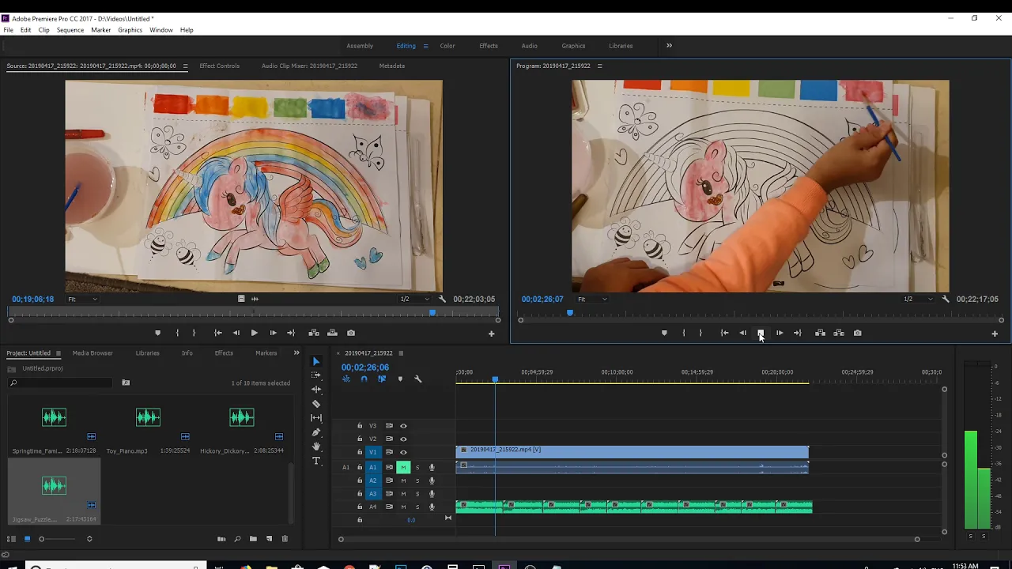1012x569 pixels.
Task: Click Drag Audio Only icon in Source
Action: click(x=255, y=299)
